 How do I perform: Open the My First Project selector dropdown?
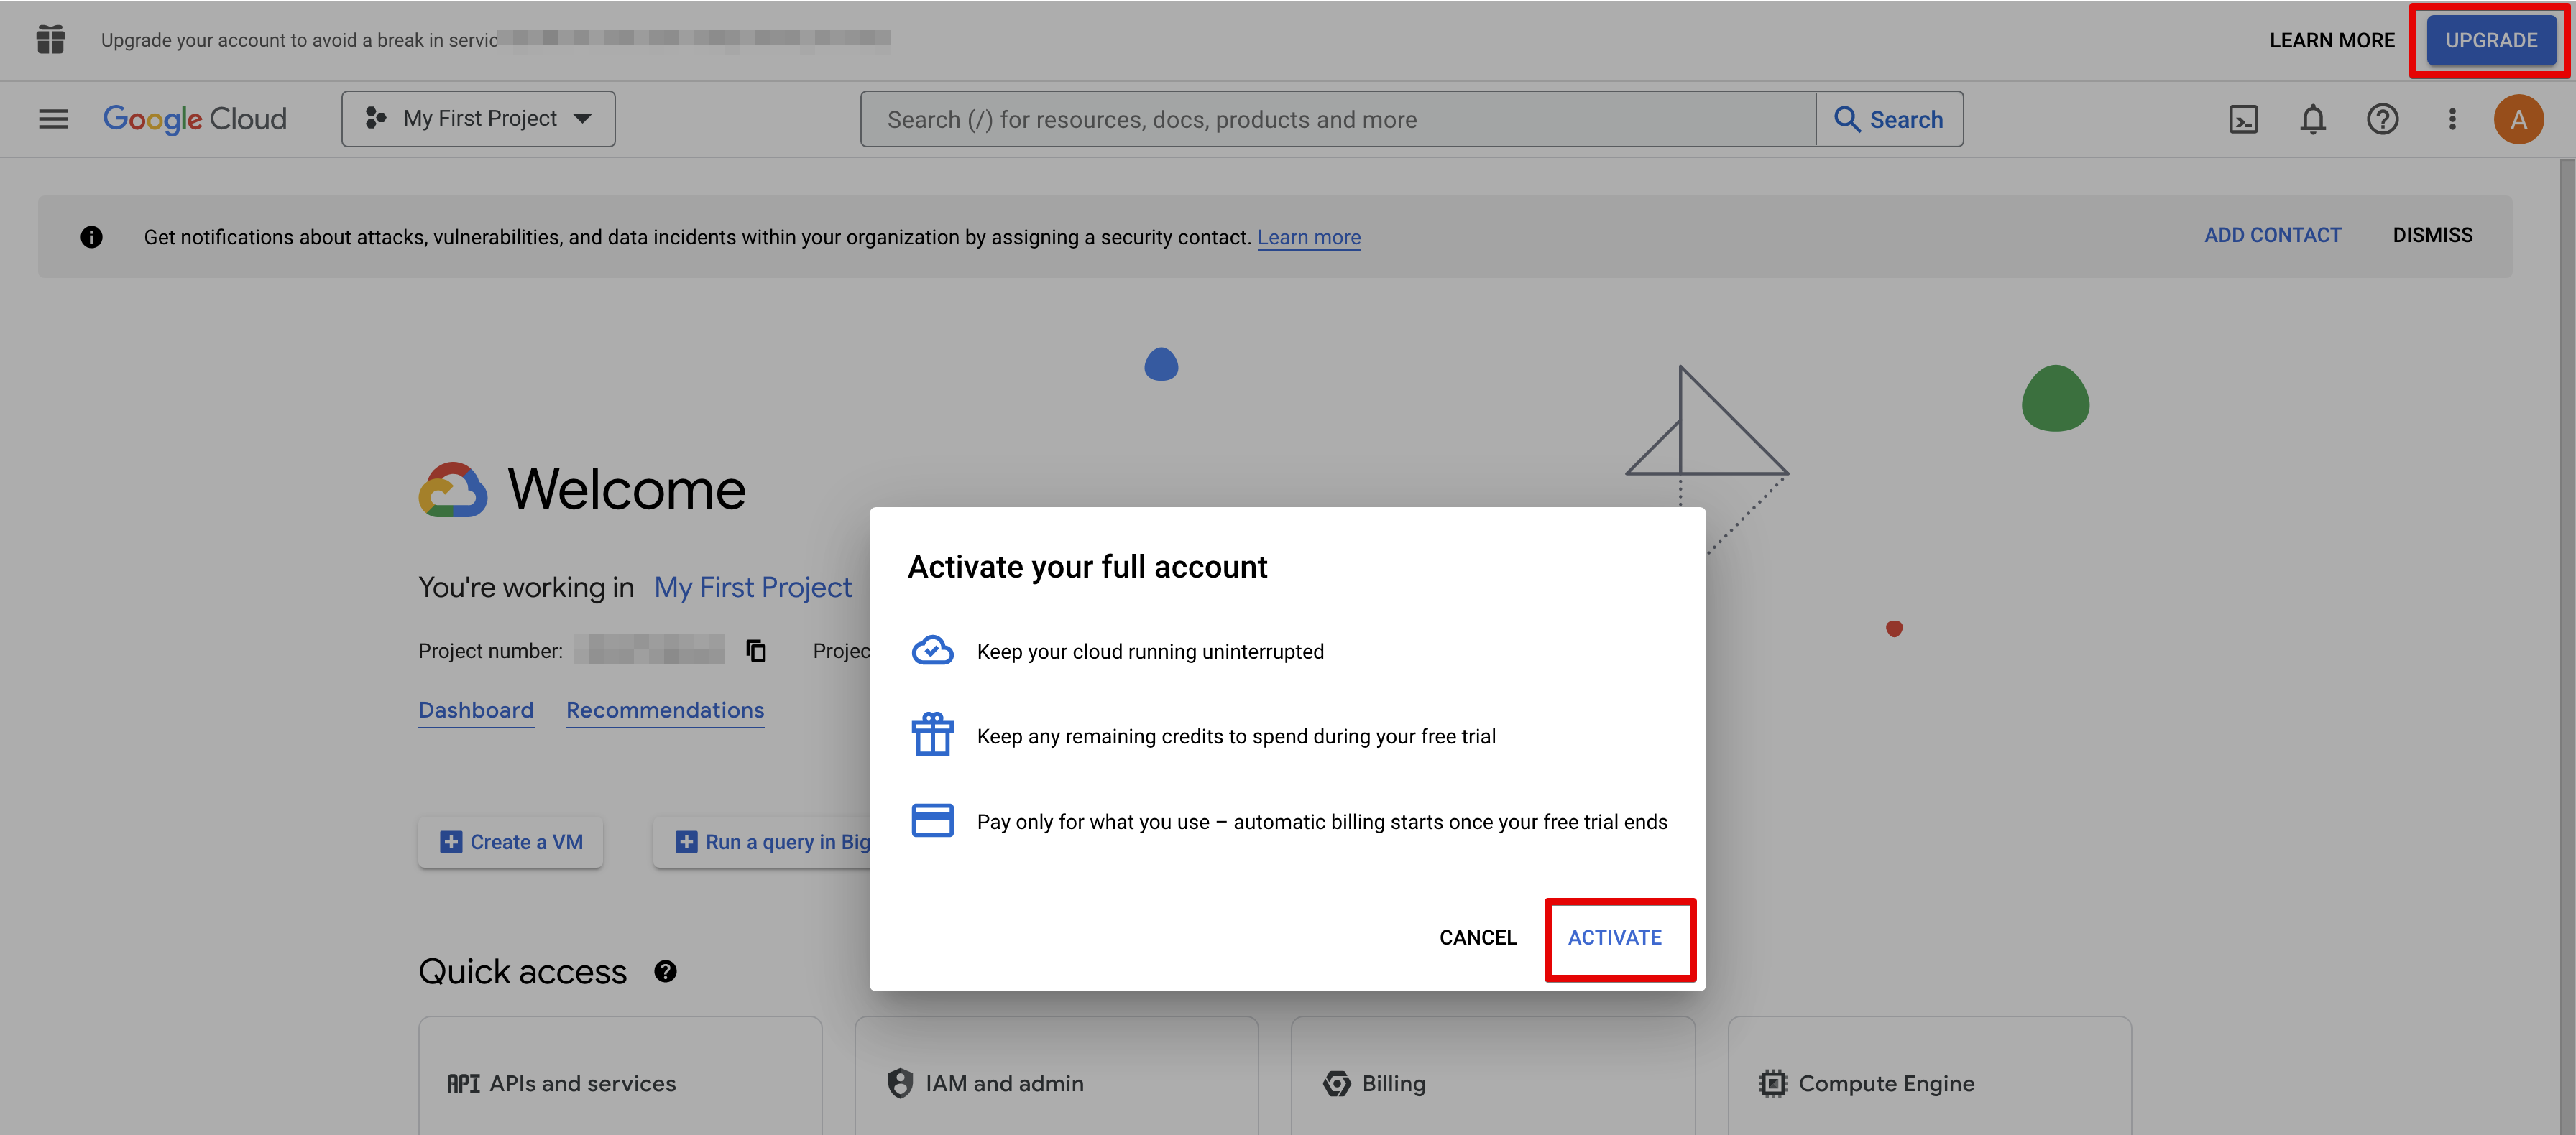pos(478,119)
